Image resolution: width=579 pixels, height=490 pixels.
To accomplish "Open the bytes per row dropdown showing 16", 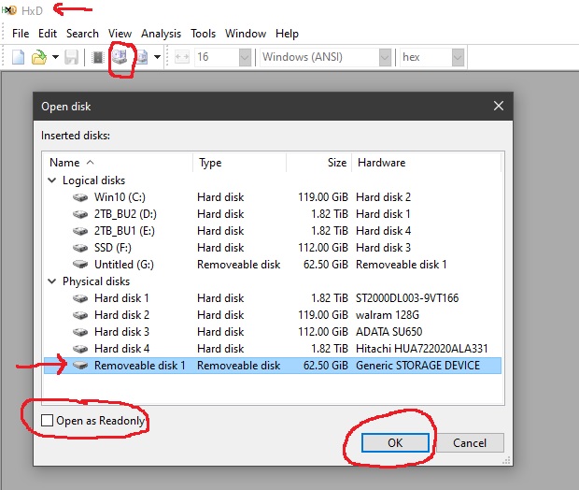I will pyautogui.click(x=245, y=57).
